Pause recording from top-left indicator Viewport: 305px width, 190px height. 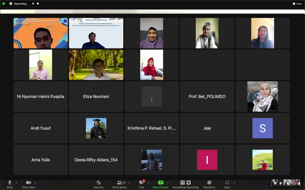33,4
